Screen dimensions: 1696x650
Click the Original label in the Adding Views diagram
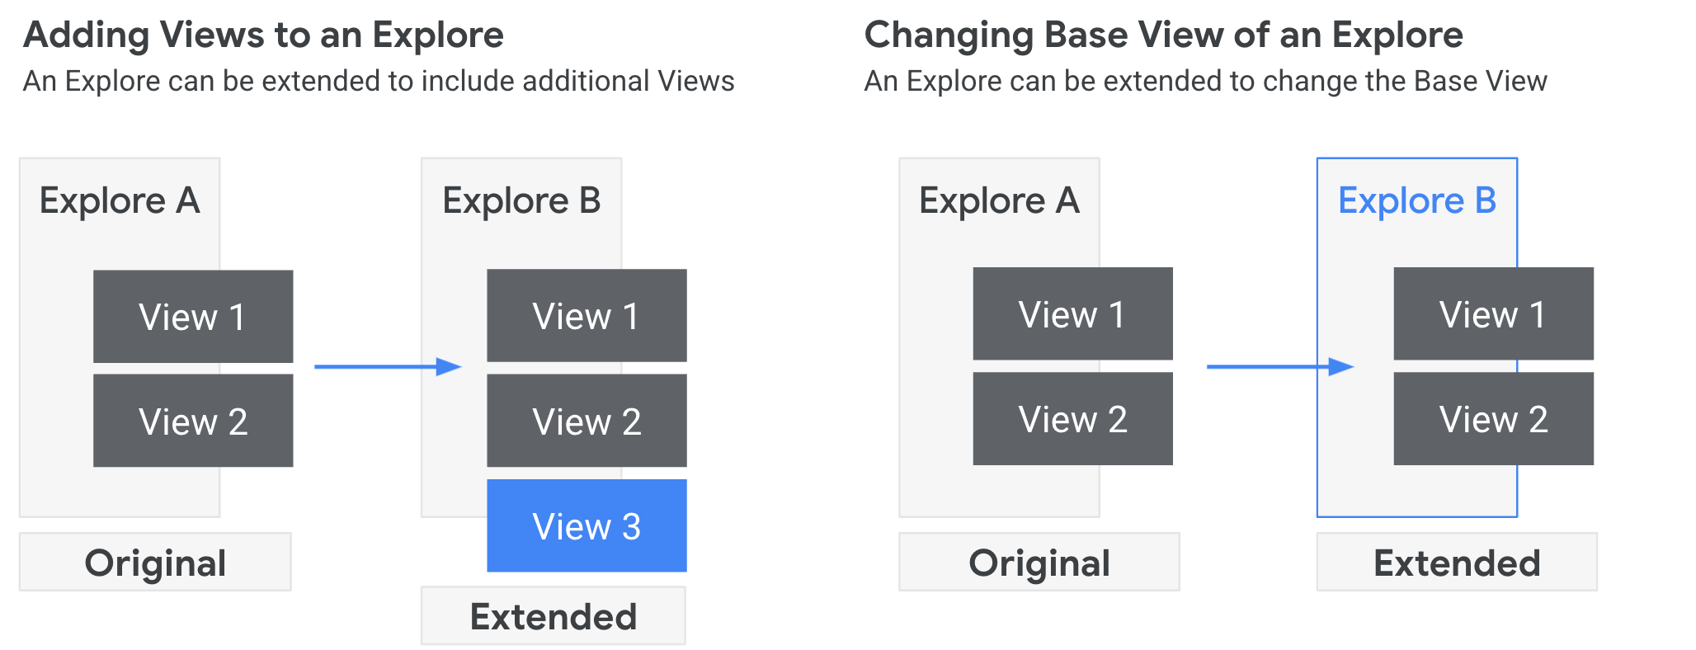155,563
